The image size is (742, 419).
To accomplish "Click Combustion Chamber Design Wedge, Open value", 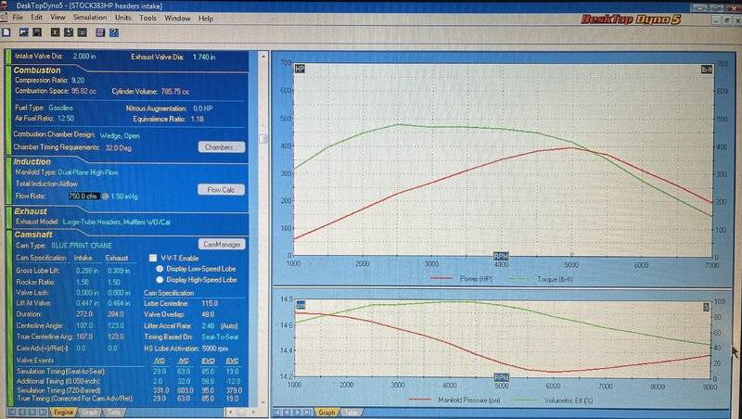I will pyautogui.click(x=120, y=135).
